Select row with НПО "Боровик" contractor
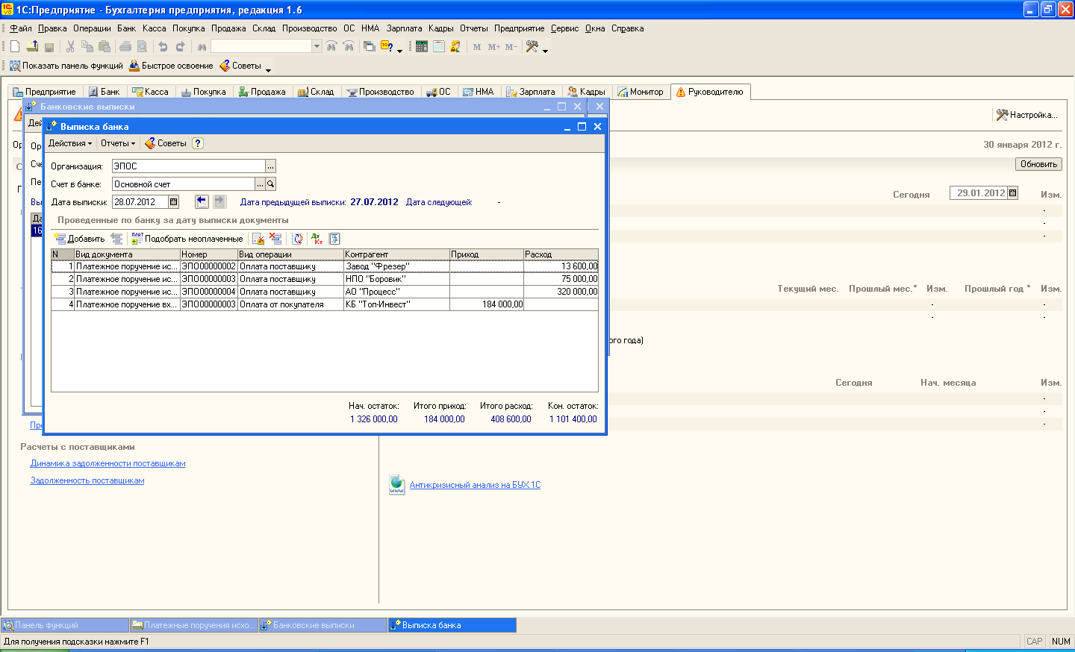Screen dimensions: 1075x652 (325, 279)
